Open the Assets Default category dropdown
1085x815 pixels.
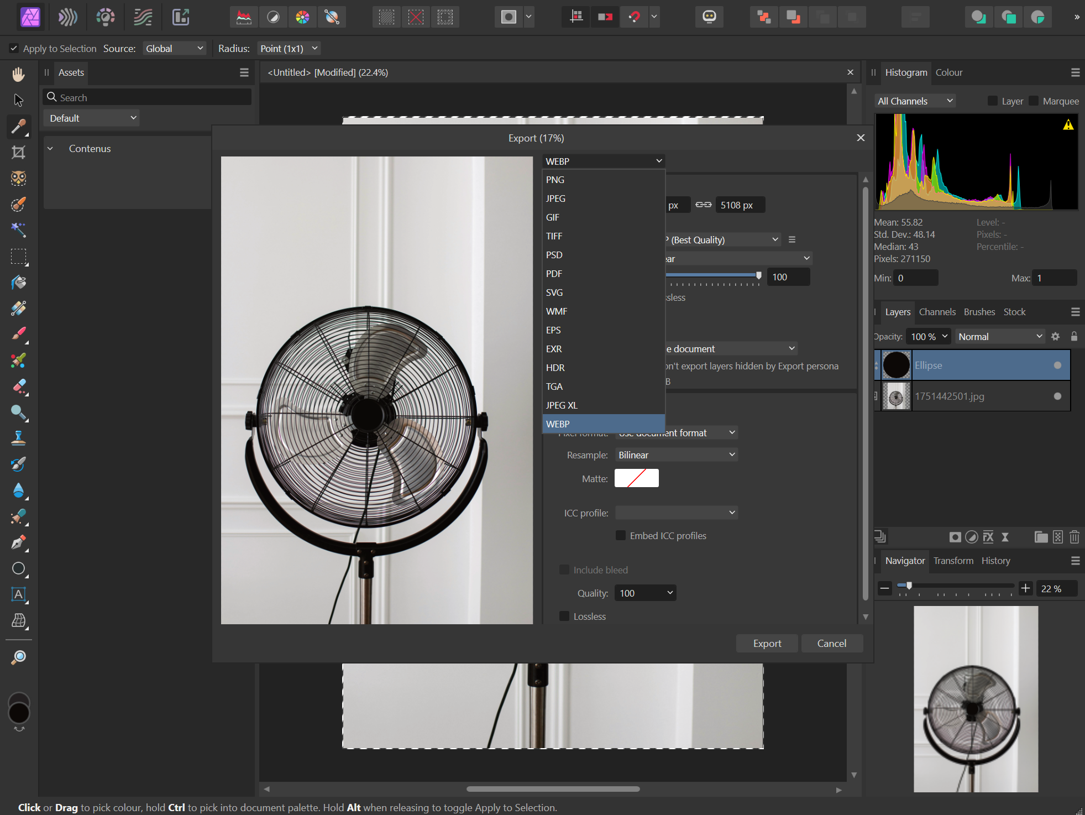[x=92, y=118]
